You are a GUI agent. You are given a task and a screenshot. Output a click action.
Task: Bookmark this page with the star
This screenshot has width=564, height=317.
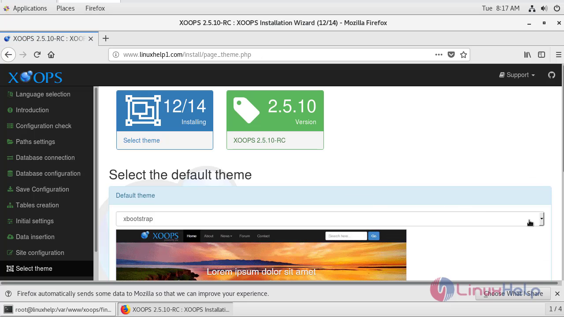pyautogui.click(x=464, y=55)
